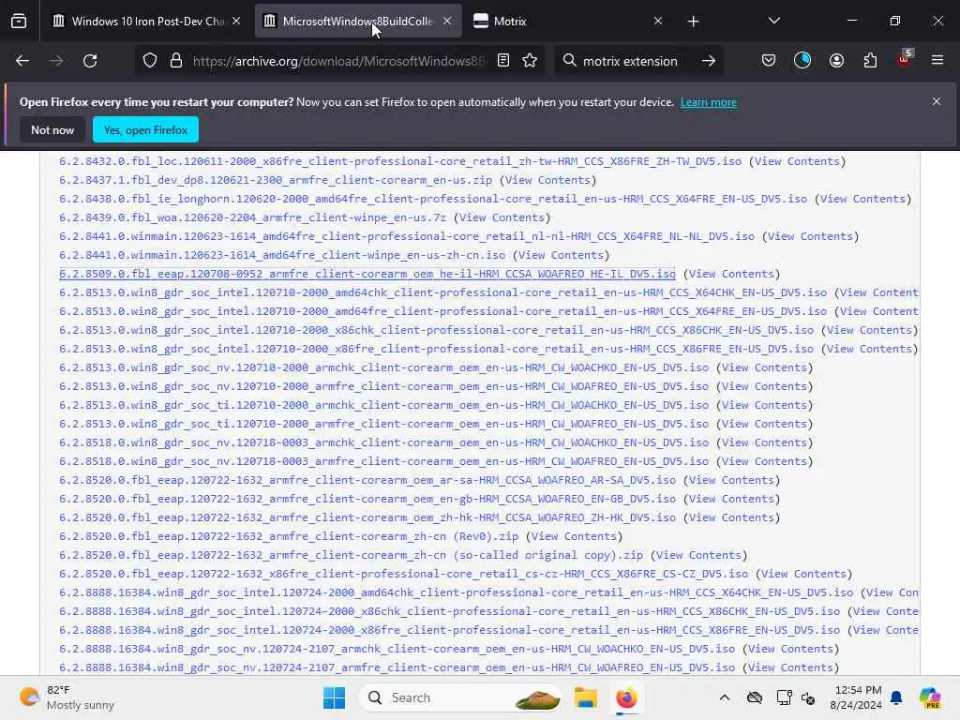The height and width of the screenshot is (720, 960).
Task: Download 6.2.8441.0 winmain winpe en-us-zh-cn.iso
Action: [282, 255]
